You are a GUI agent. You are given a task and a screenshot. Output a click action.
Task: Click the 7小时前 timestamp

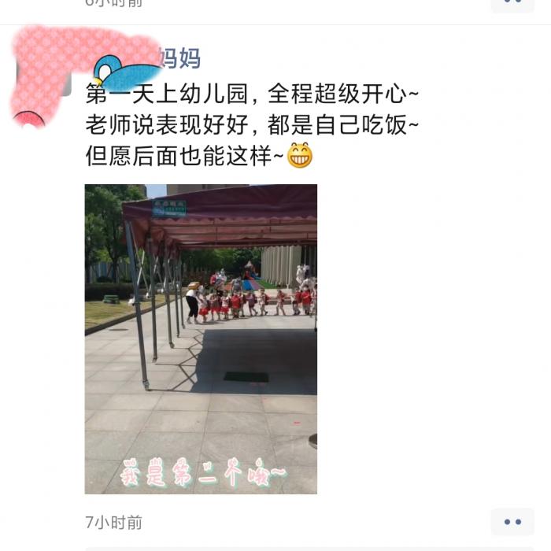tap(114, 523)
